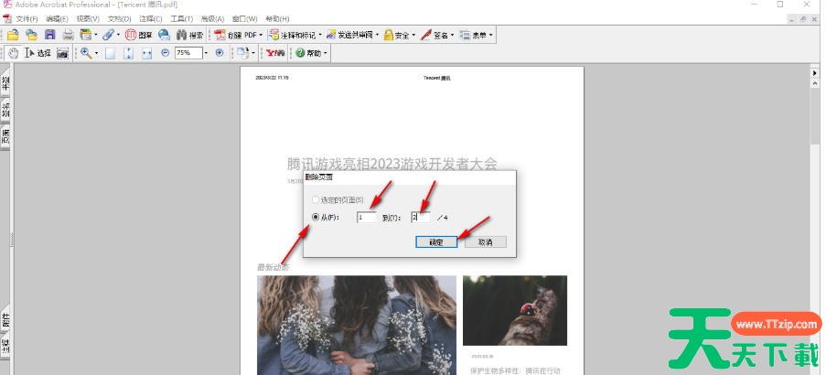The width and height of the screenshot is (826, 375).
Task: Click the 确定 button in dialog
Action: pos(435,241)
